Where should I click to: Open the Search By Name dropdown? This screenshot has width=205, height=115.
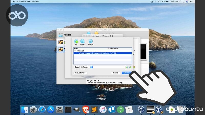pos(83,67)
